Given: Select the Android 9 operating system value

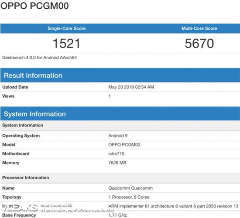Looking at the screenshot, I should pos(118,136).
